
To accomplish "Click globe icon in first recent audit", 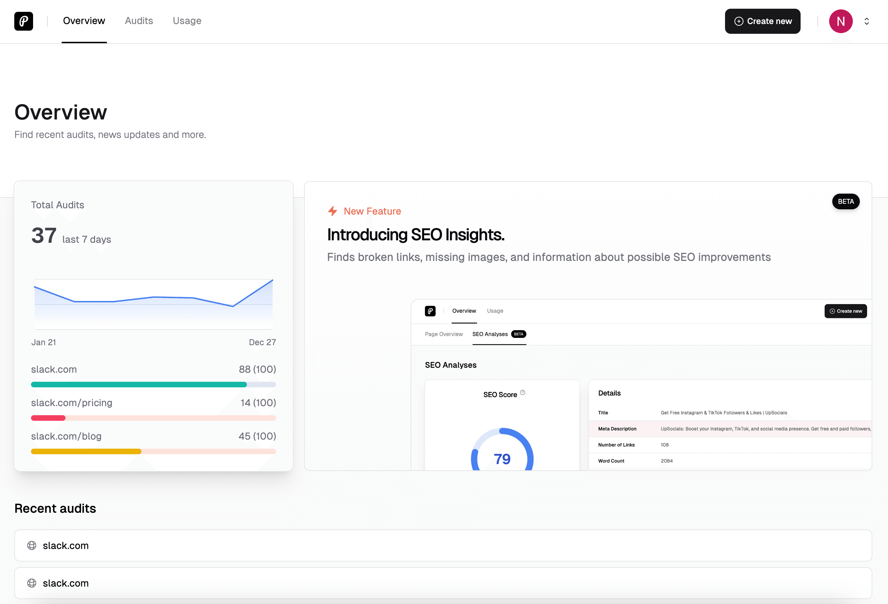I will pyautogui.click(x=32, y=545).
